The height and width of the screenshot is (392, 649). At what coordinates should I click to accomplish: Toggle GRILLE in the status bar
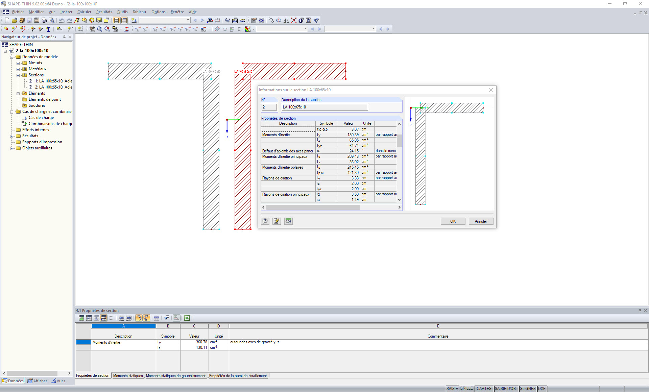(x=466, y=389)
